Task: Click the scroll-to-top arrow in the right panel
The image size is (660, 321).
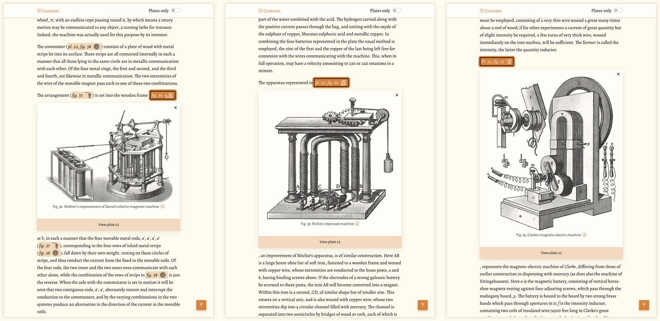Action: pyautogui.click(x=644, y=305)
